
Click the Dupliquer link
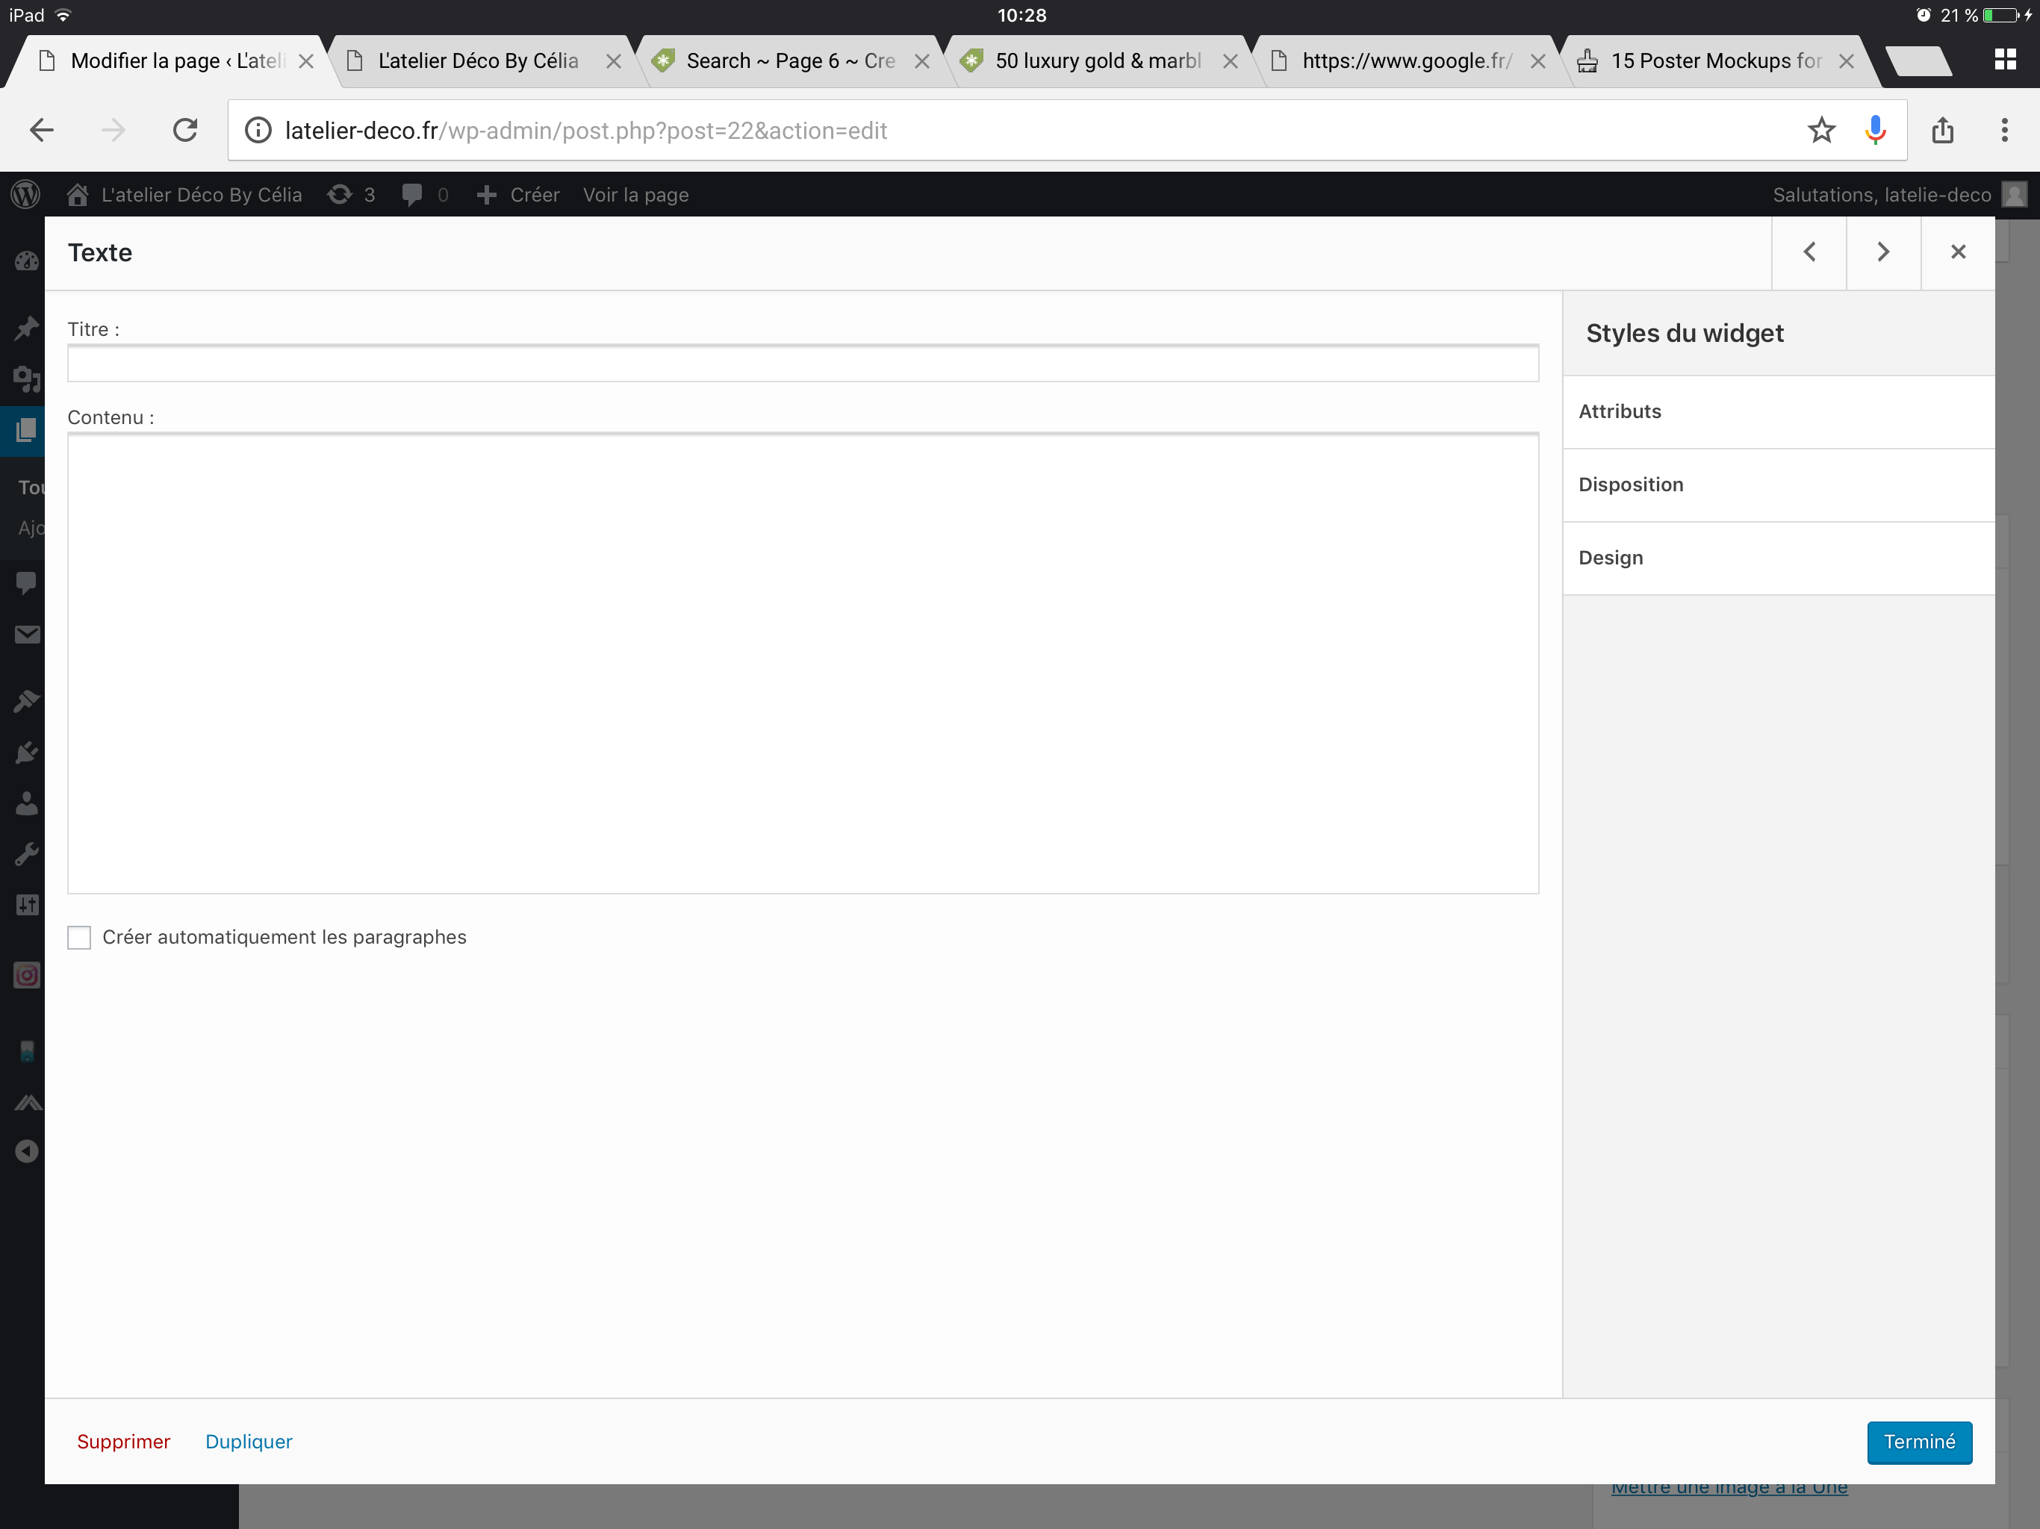click(248, 1442)
